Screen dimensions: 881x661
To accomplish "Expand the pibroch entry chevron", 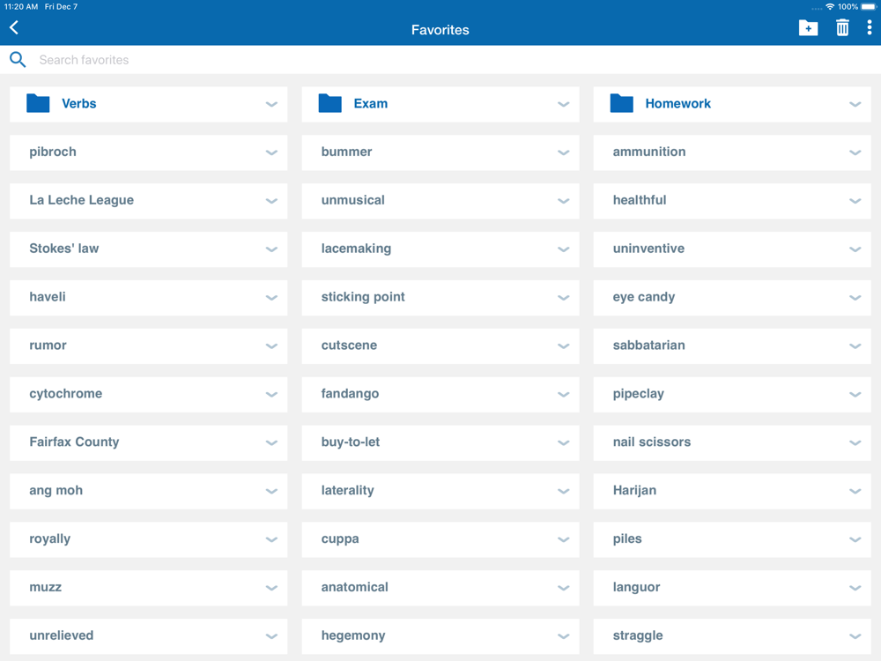I will click(x=271, y=152).
